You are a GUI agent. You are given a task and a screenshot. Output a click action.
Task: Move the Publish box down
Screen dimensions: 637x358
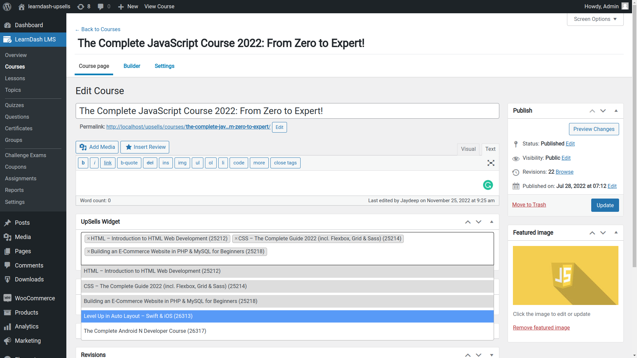tap(603, 111)
